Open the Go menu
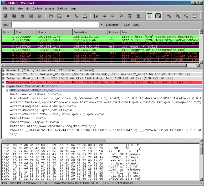This screenshot has width=204, height=186. coord(28,9)
